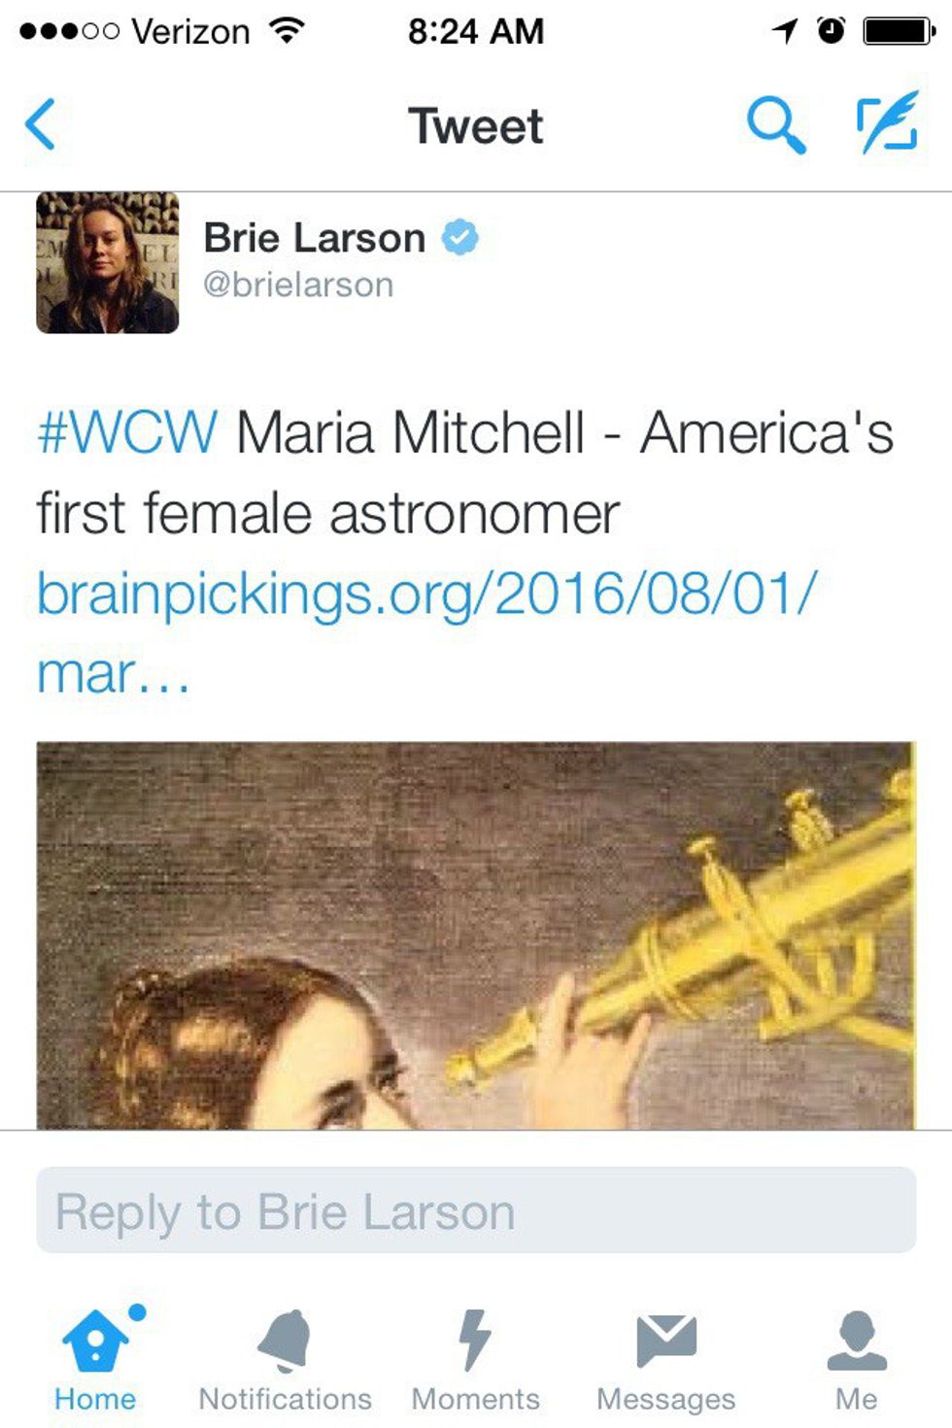This screenshot has width=952, height=1428.
Task: Tap the battery status indicator
Action: tap(901, 31)
